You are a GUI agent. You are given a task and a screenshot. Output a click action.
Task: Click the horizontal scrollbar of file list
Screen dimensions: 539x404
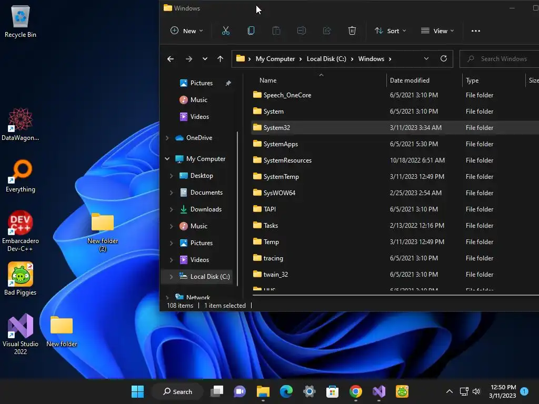395,295
